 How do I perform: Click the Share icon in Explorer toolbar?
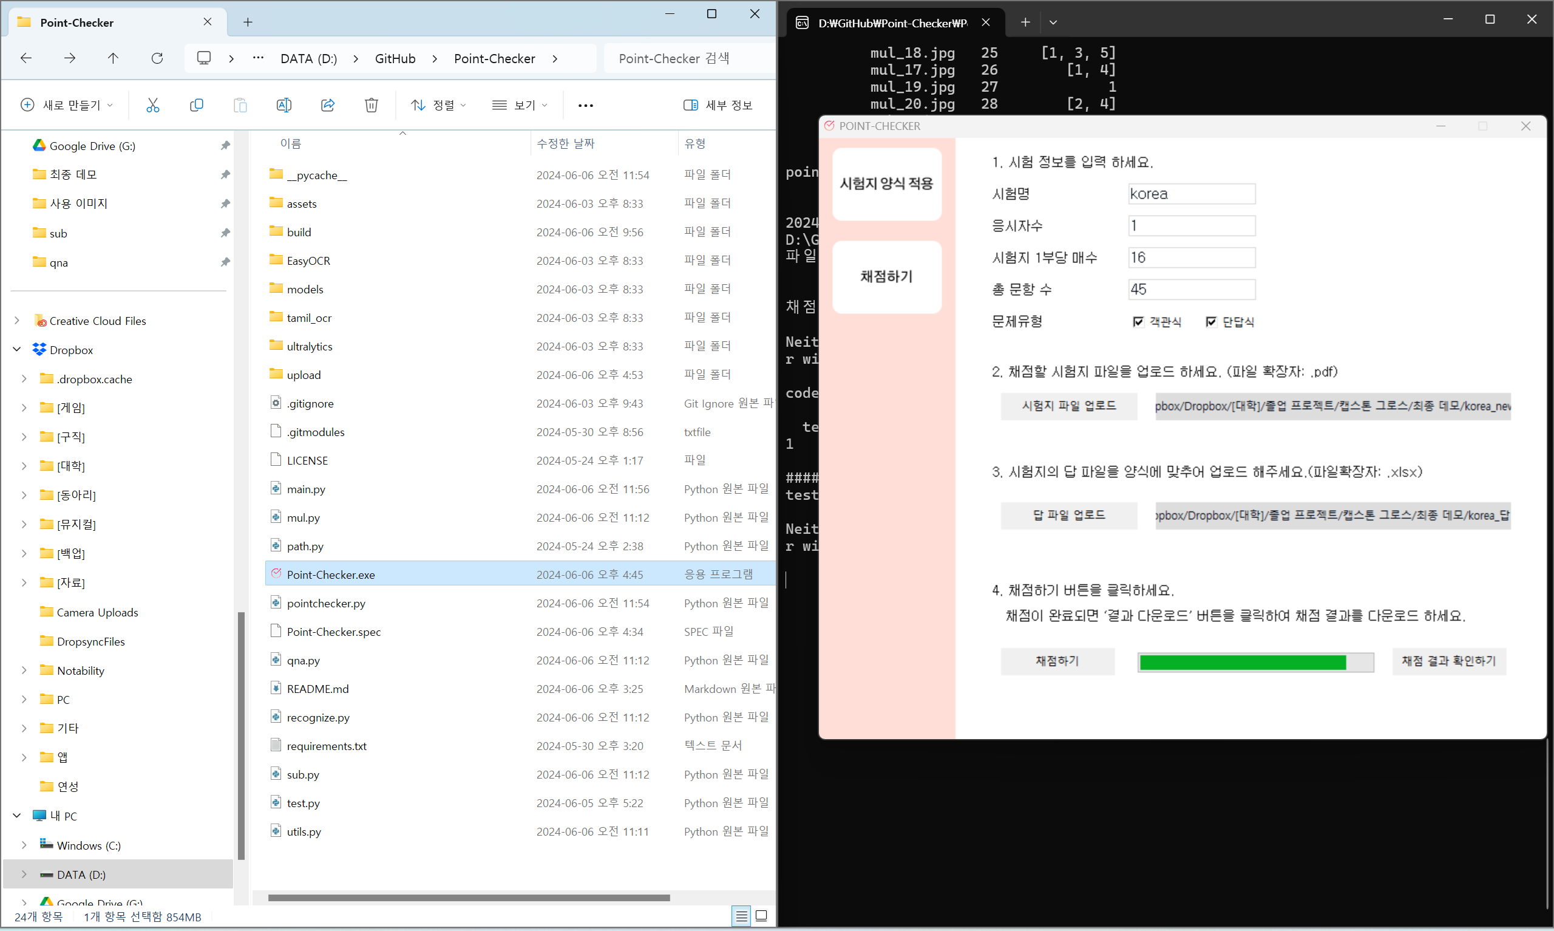point(327,106)
